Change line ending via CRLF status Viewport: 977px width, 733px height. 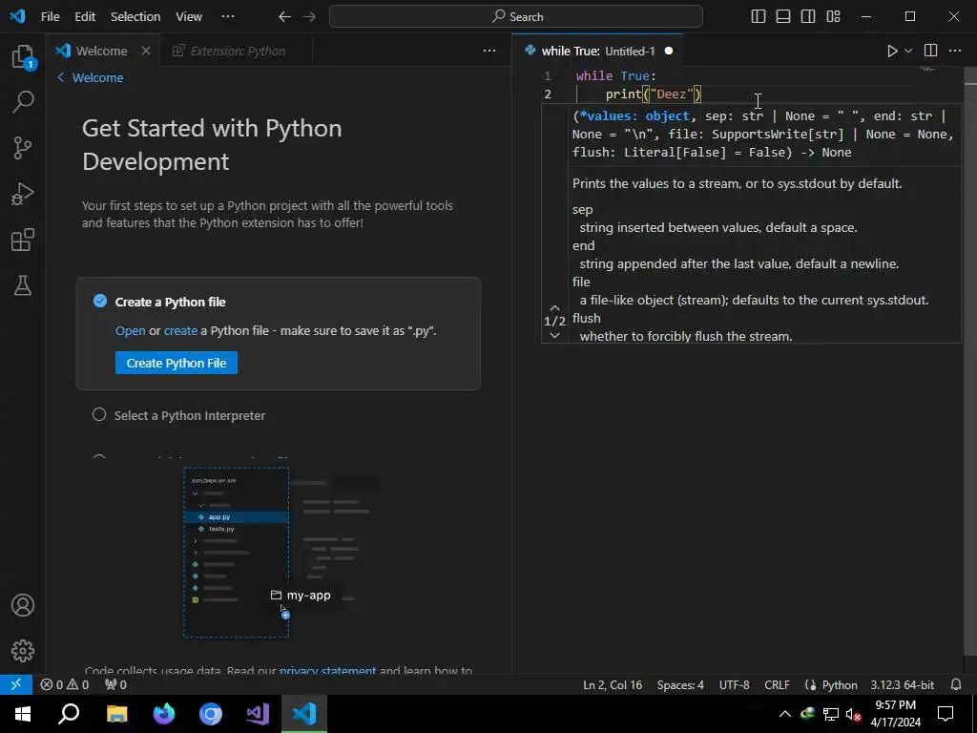[777, 684]
